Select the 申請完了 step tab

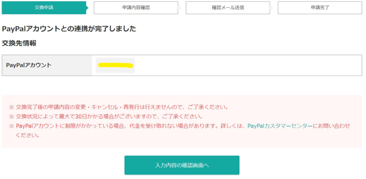click(x=320, y=8)
